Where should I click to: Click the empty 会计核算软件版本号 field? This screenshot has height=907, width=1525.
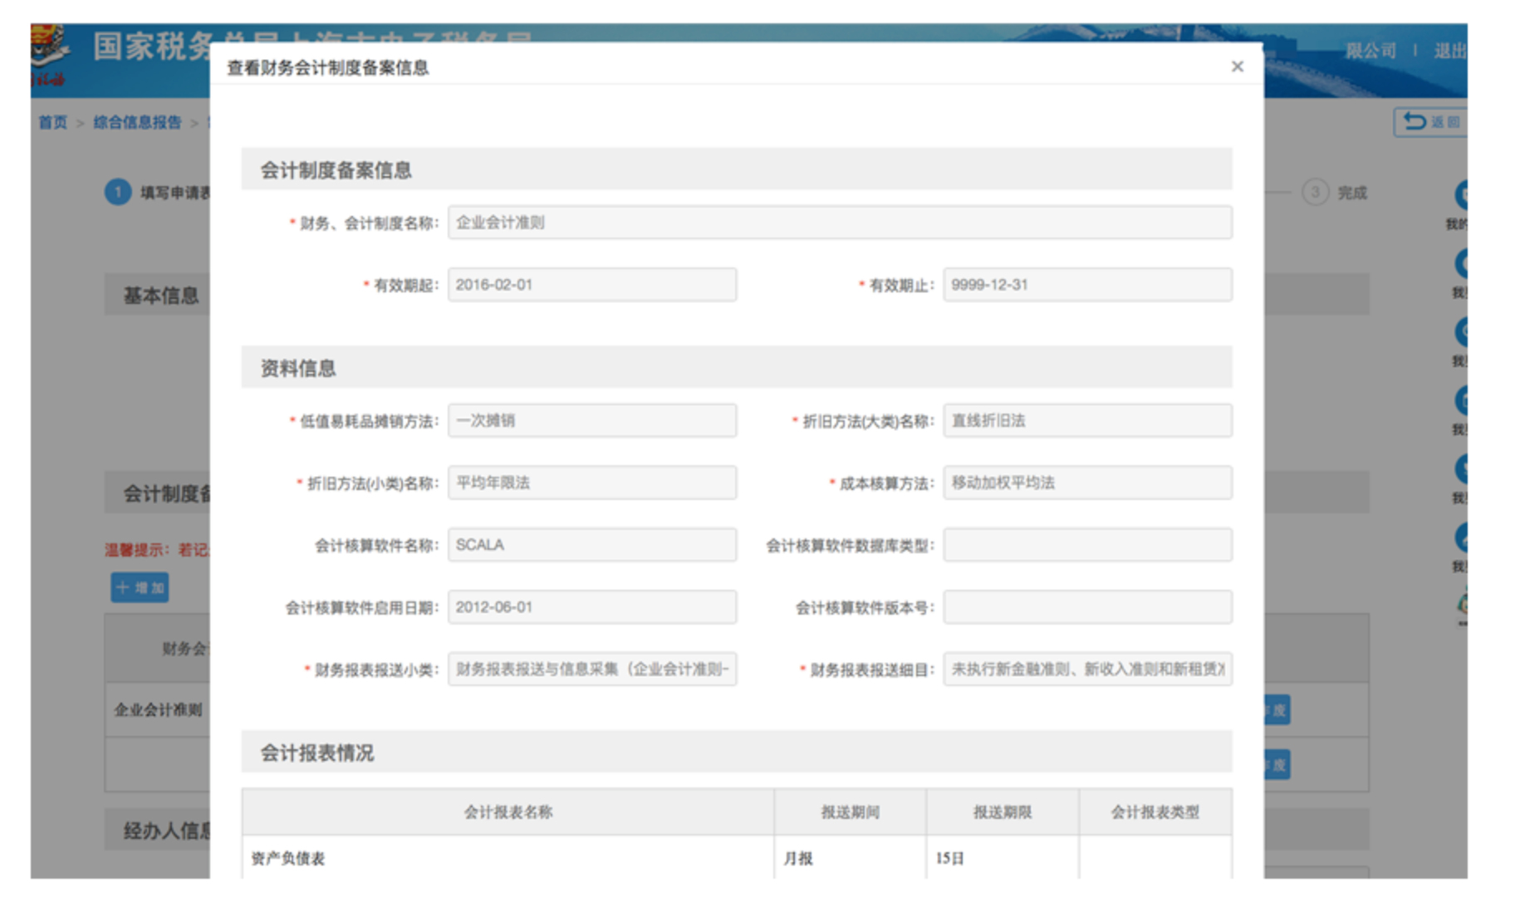[1086, 608]
